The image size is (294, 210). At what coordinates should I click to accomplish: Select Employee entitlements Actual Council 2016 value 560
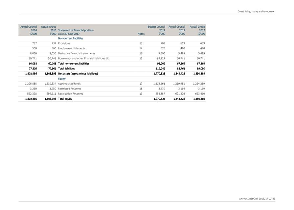point(34,48)
